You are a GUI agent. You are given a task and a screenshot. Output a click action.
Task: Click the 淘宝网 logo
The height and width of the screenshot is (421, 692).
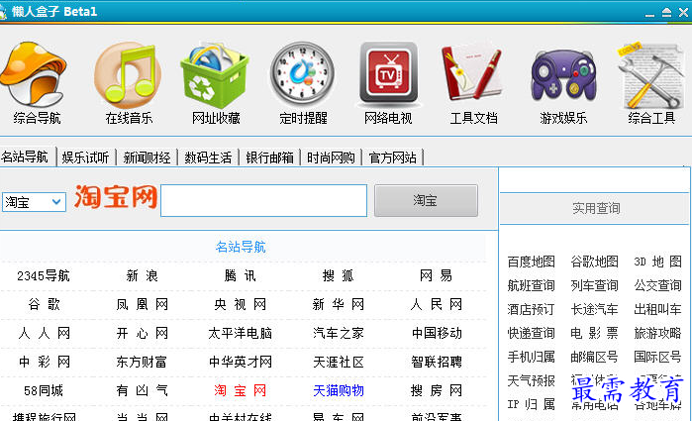pos(116,197)
